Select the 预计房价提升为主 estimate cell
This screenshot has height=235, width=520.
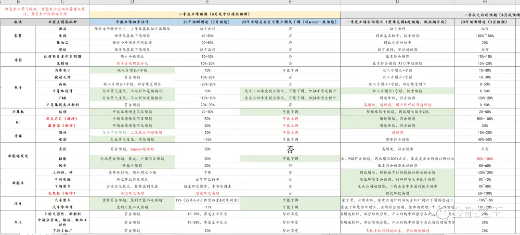coord(132,29)
